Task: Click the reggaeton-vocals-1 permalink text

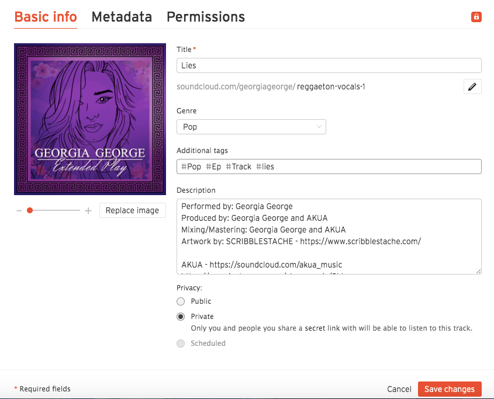Action: [331, 87]
